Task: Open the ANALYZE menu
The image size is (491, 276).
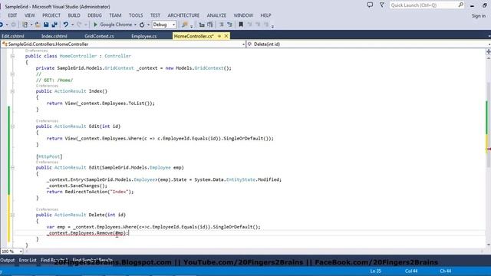Action: click(x=216, y=15)
